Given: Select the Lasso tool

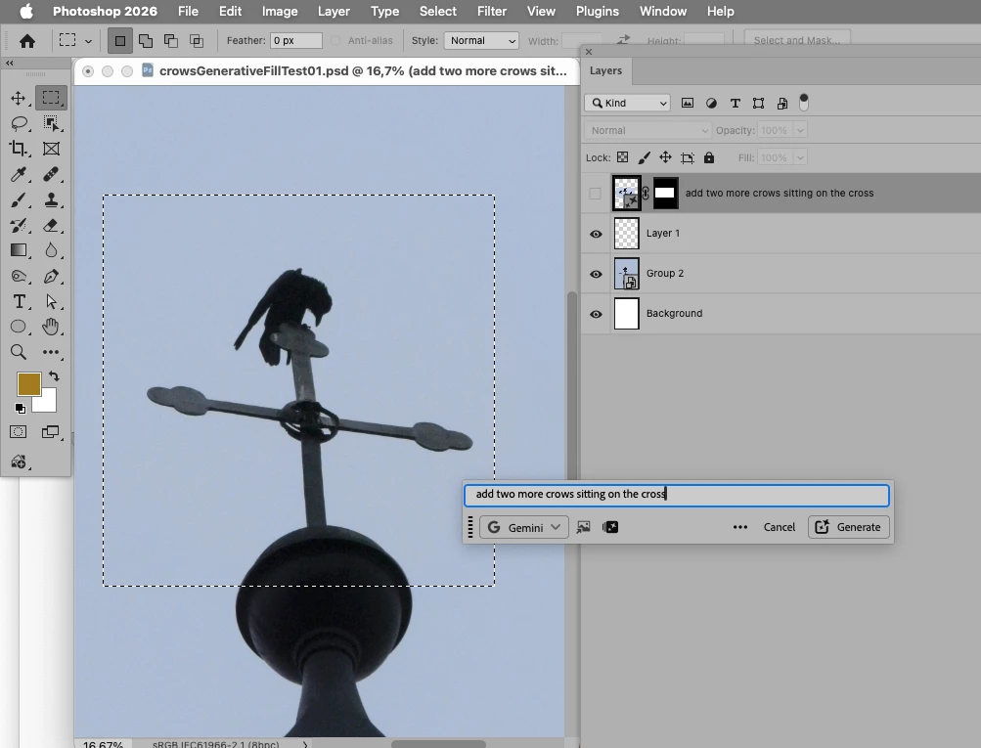Looking at the screenshot, I should [20, 123].
